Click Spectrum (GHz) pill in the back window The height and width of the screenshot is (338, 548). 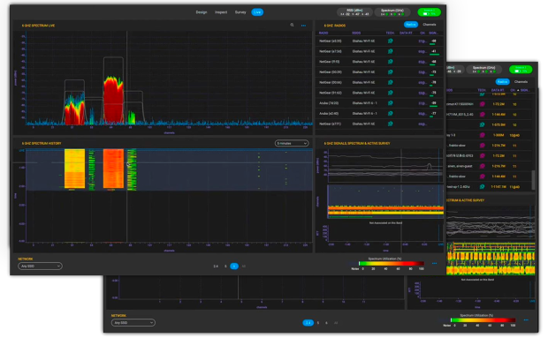pos(484,70)
